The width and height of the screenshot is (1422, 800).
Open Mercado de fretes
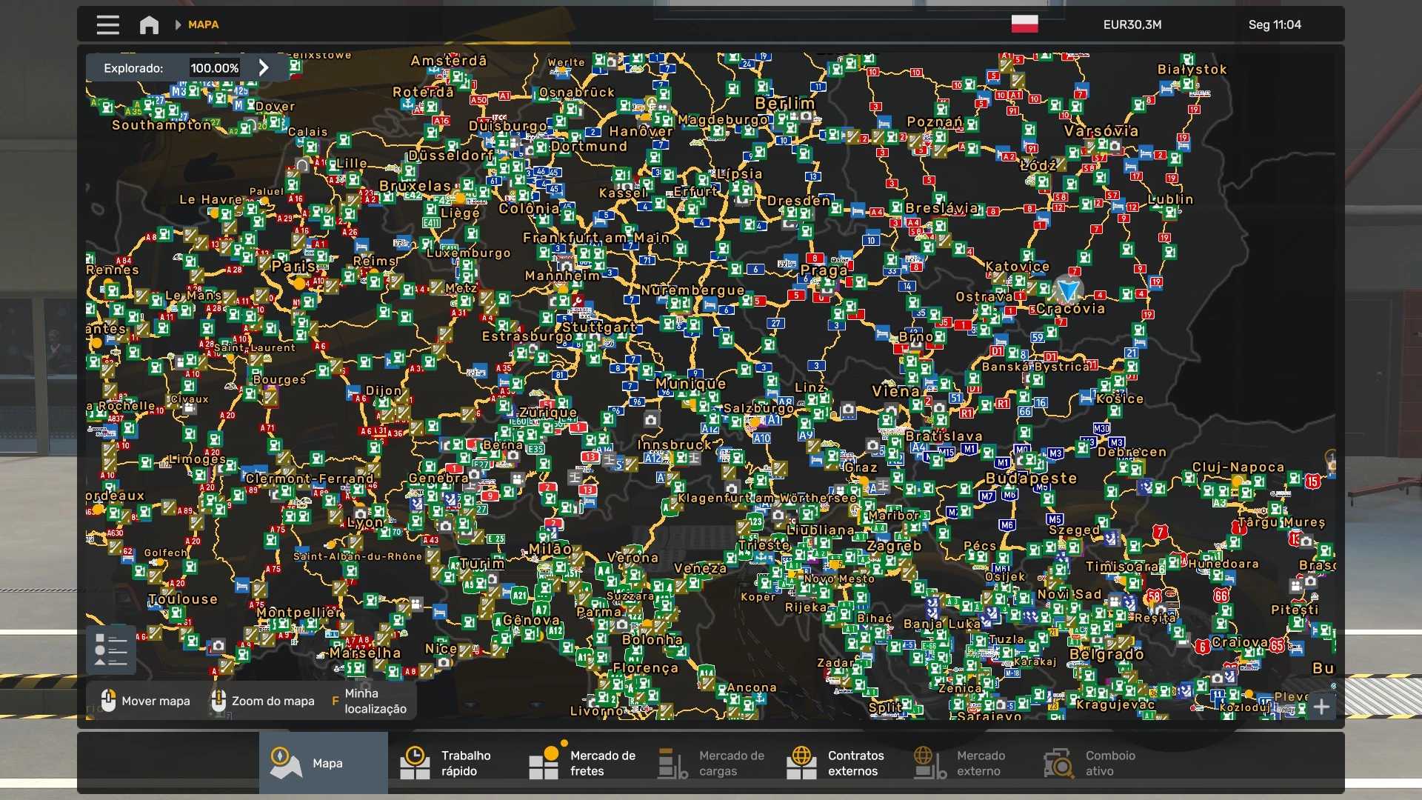[582, 763]
